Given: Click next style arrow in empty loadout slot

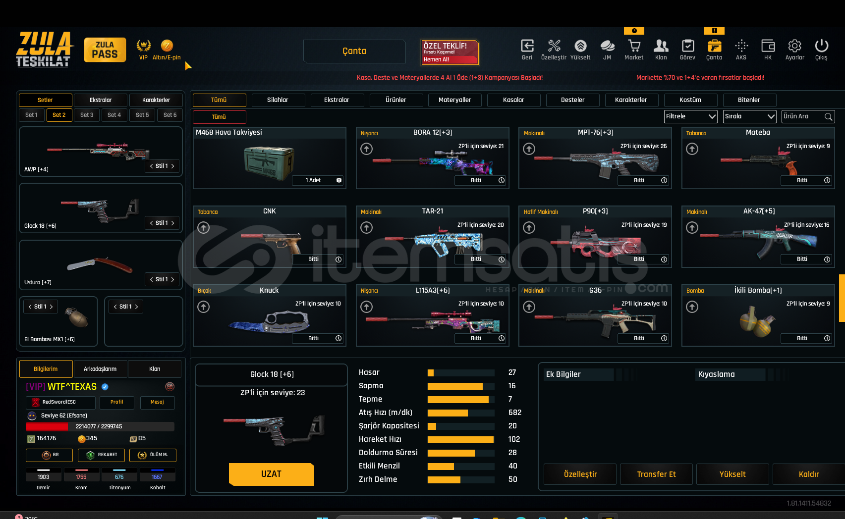Looking at the screenshot, I should pyautogui.click(x=136, y=307).
